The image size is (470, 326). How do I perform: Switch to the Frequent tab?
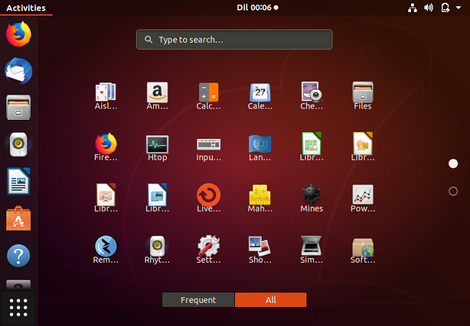tap(198, 300)
